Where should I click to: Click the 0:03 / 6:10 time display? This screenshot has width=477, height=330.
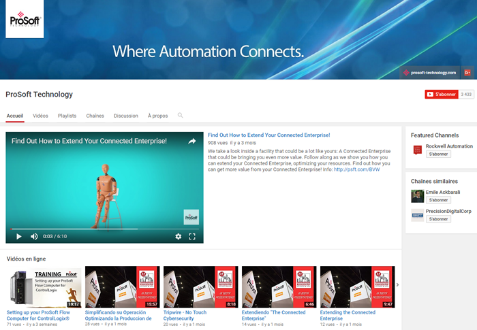pyautogui.click(x=55, y=236)
